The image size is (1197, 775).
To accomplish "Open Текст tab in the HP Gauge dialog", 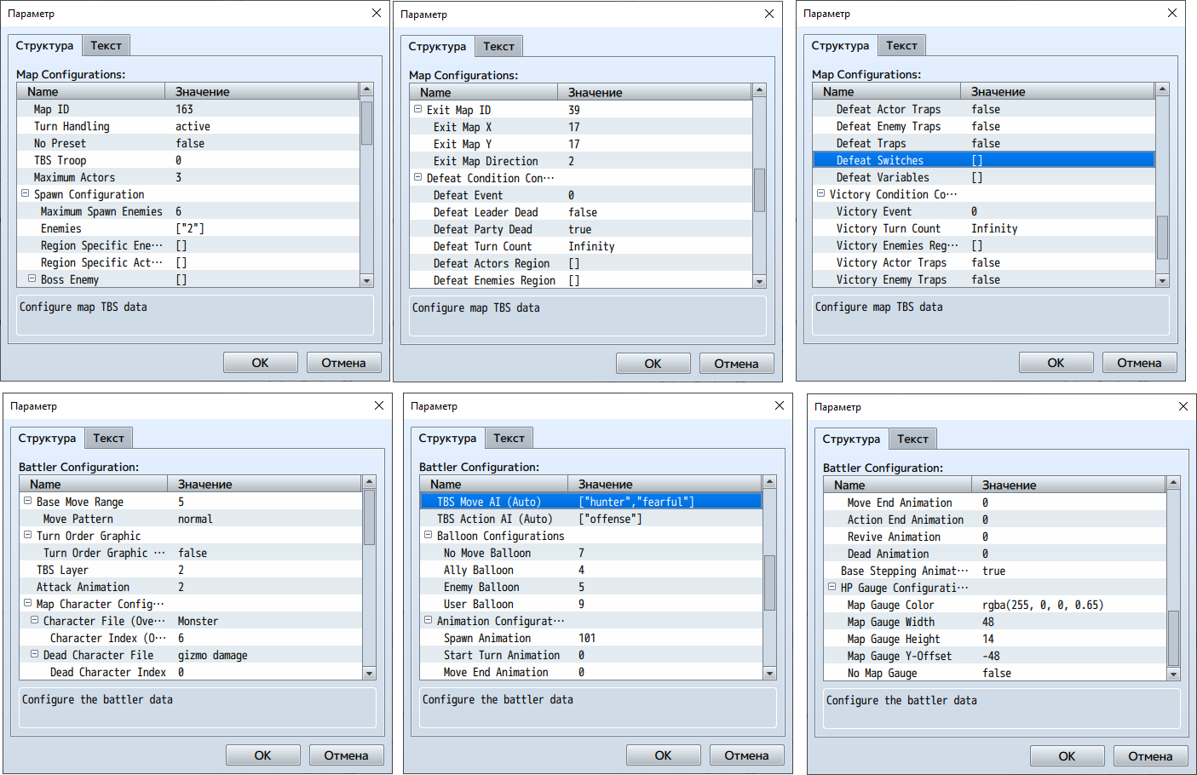I will [913, 439].
